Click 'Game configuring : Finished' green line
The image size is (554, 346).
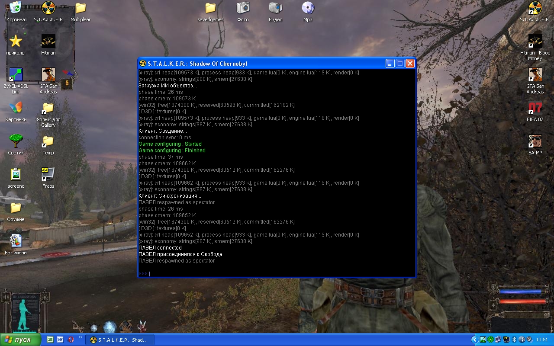[172, 151]
